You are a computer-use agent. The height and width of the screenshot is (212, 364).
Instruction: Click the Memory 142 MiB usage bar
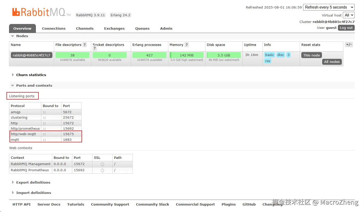point(187,55)
